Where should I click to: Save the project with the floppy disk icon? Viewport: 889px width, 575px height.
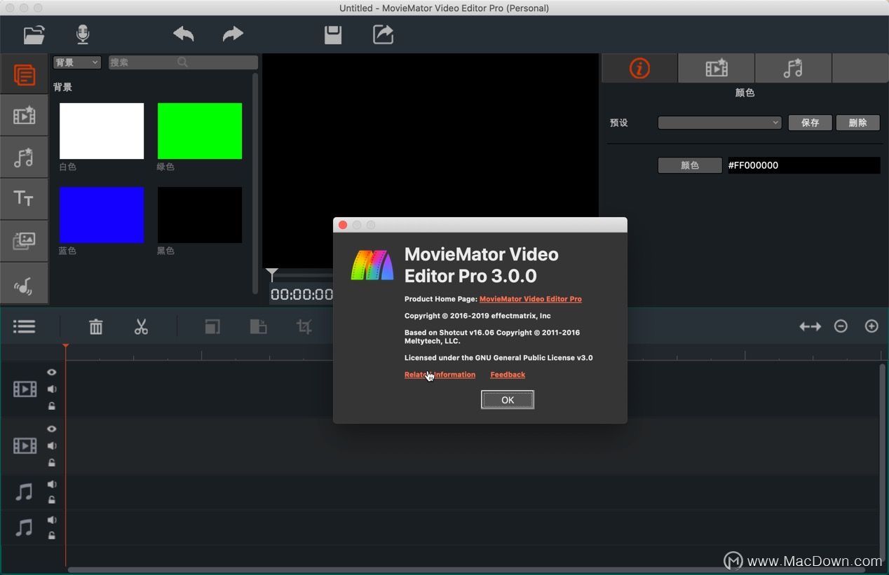click(x=333, y=34)
